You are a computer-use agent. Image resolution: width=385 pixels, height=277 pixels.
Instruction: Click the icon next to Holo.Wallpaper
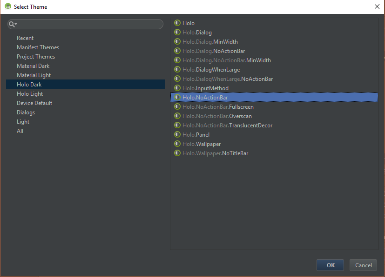[177, 144]
